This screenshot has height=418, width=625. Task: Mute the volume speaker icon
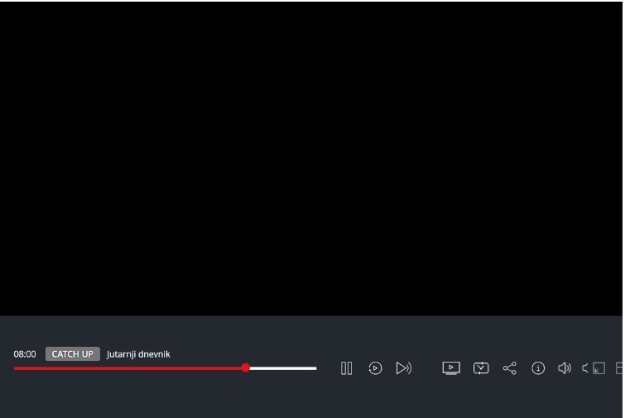tap(565, 368)
